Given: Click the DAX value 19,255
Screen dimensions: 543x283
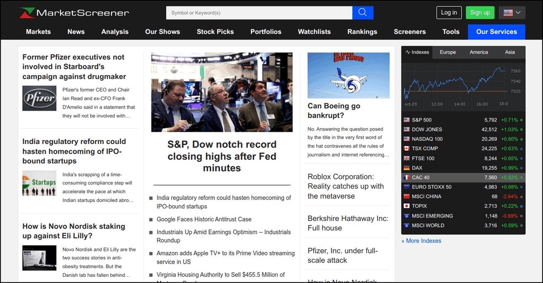Looking at the screenshot, I should click(489, 168).
